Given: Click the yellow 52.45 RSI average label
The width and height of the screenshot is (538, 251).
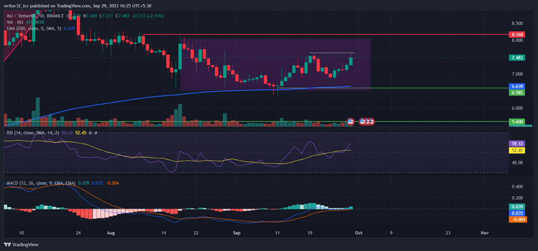Looking at the screenshot, I should click(517, 150).
